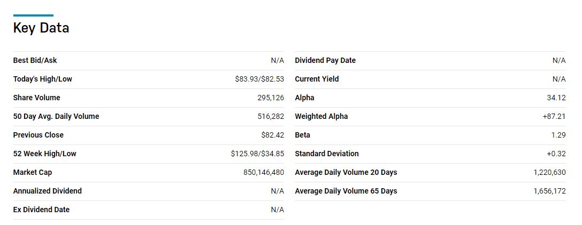Viewport: 582px width, 225px height.
Task: Click the Alpha value 34.12
Action: click(x=558, y=98)
